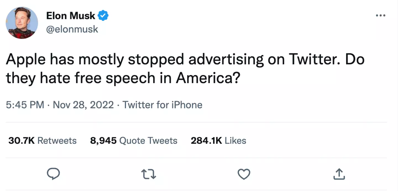Open the Twitter for iPhone source link
398x191 pixels.
pyautogui.click(x=163, y=105)
